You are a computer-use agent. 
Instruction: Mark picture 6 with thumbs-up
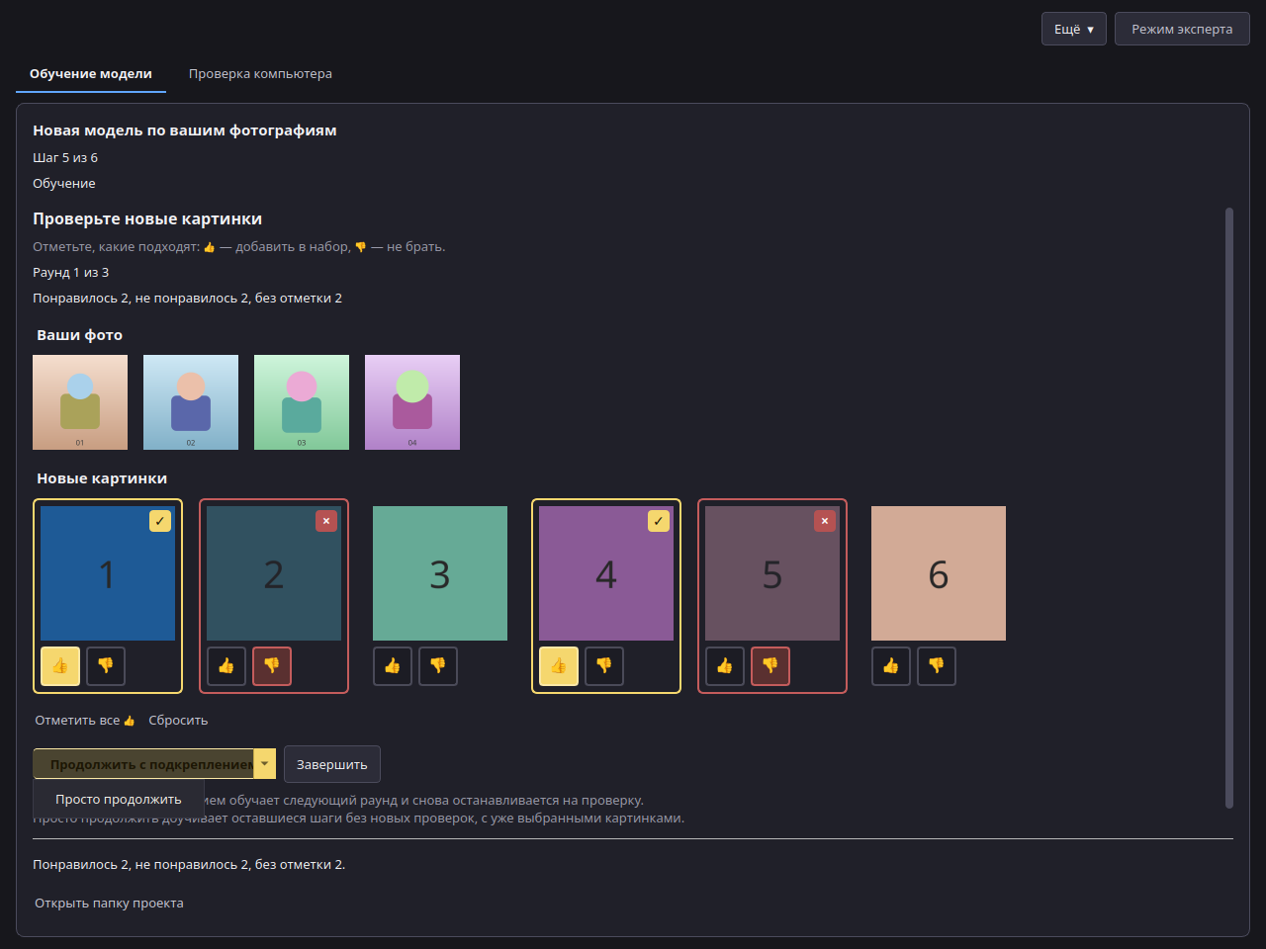pos(891,666)
